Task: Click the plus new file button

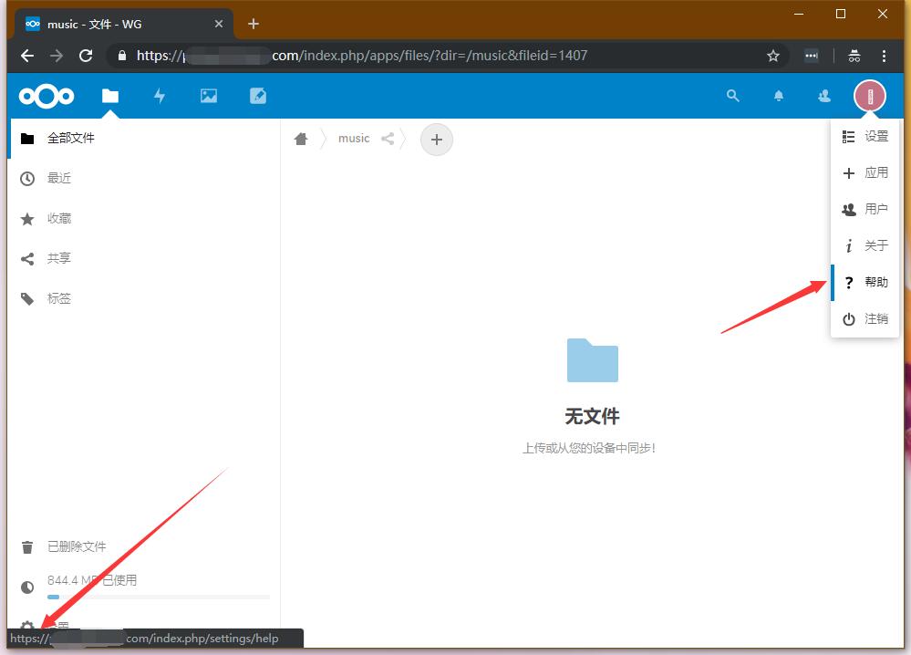Action: point(437,140)
